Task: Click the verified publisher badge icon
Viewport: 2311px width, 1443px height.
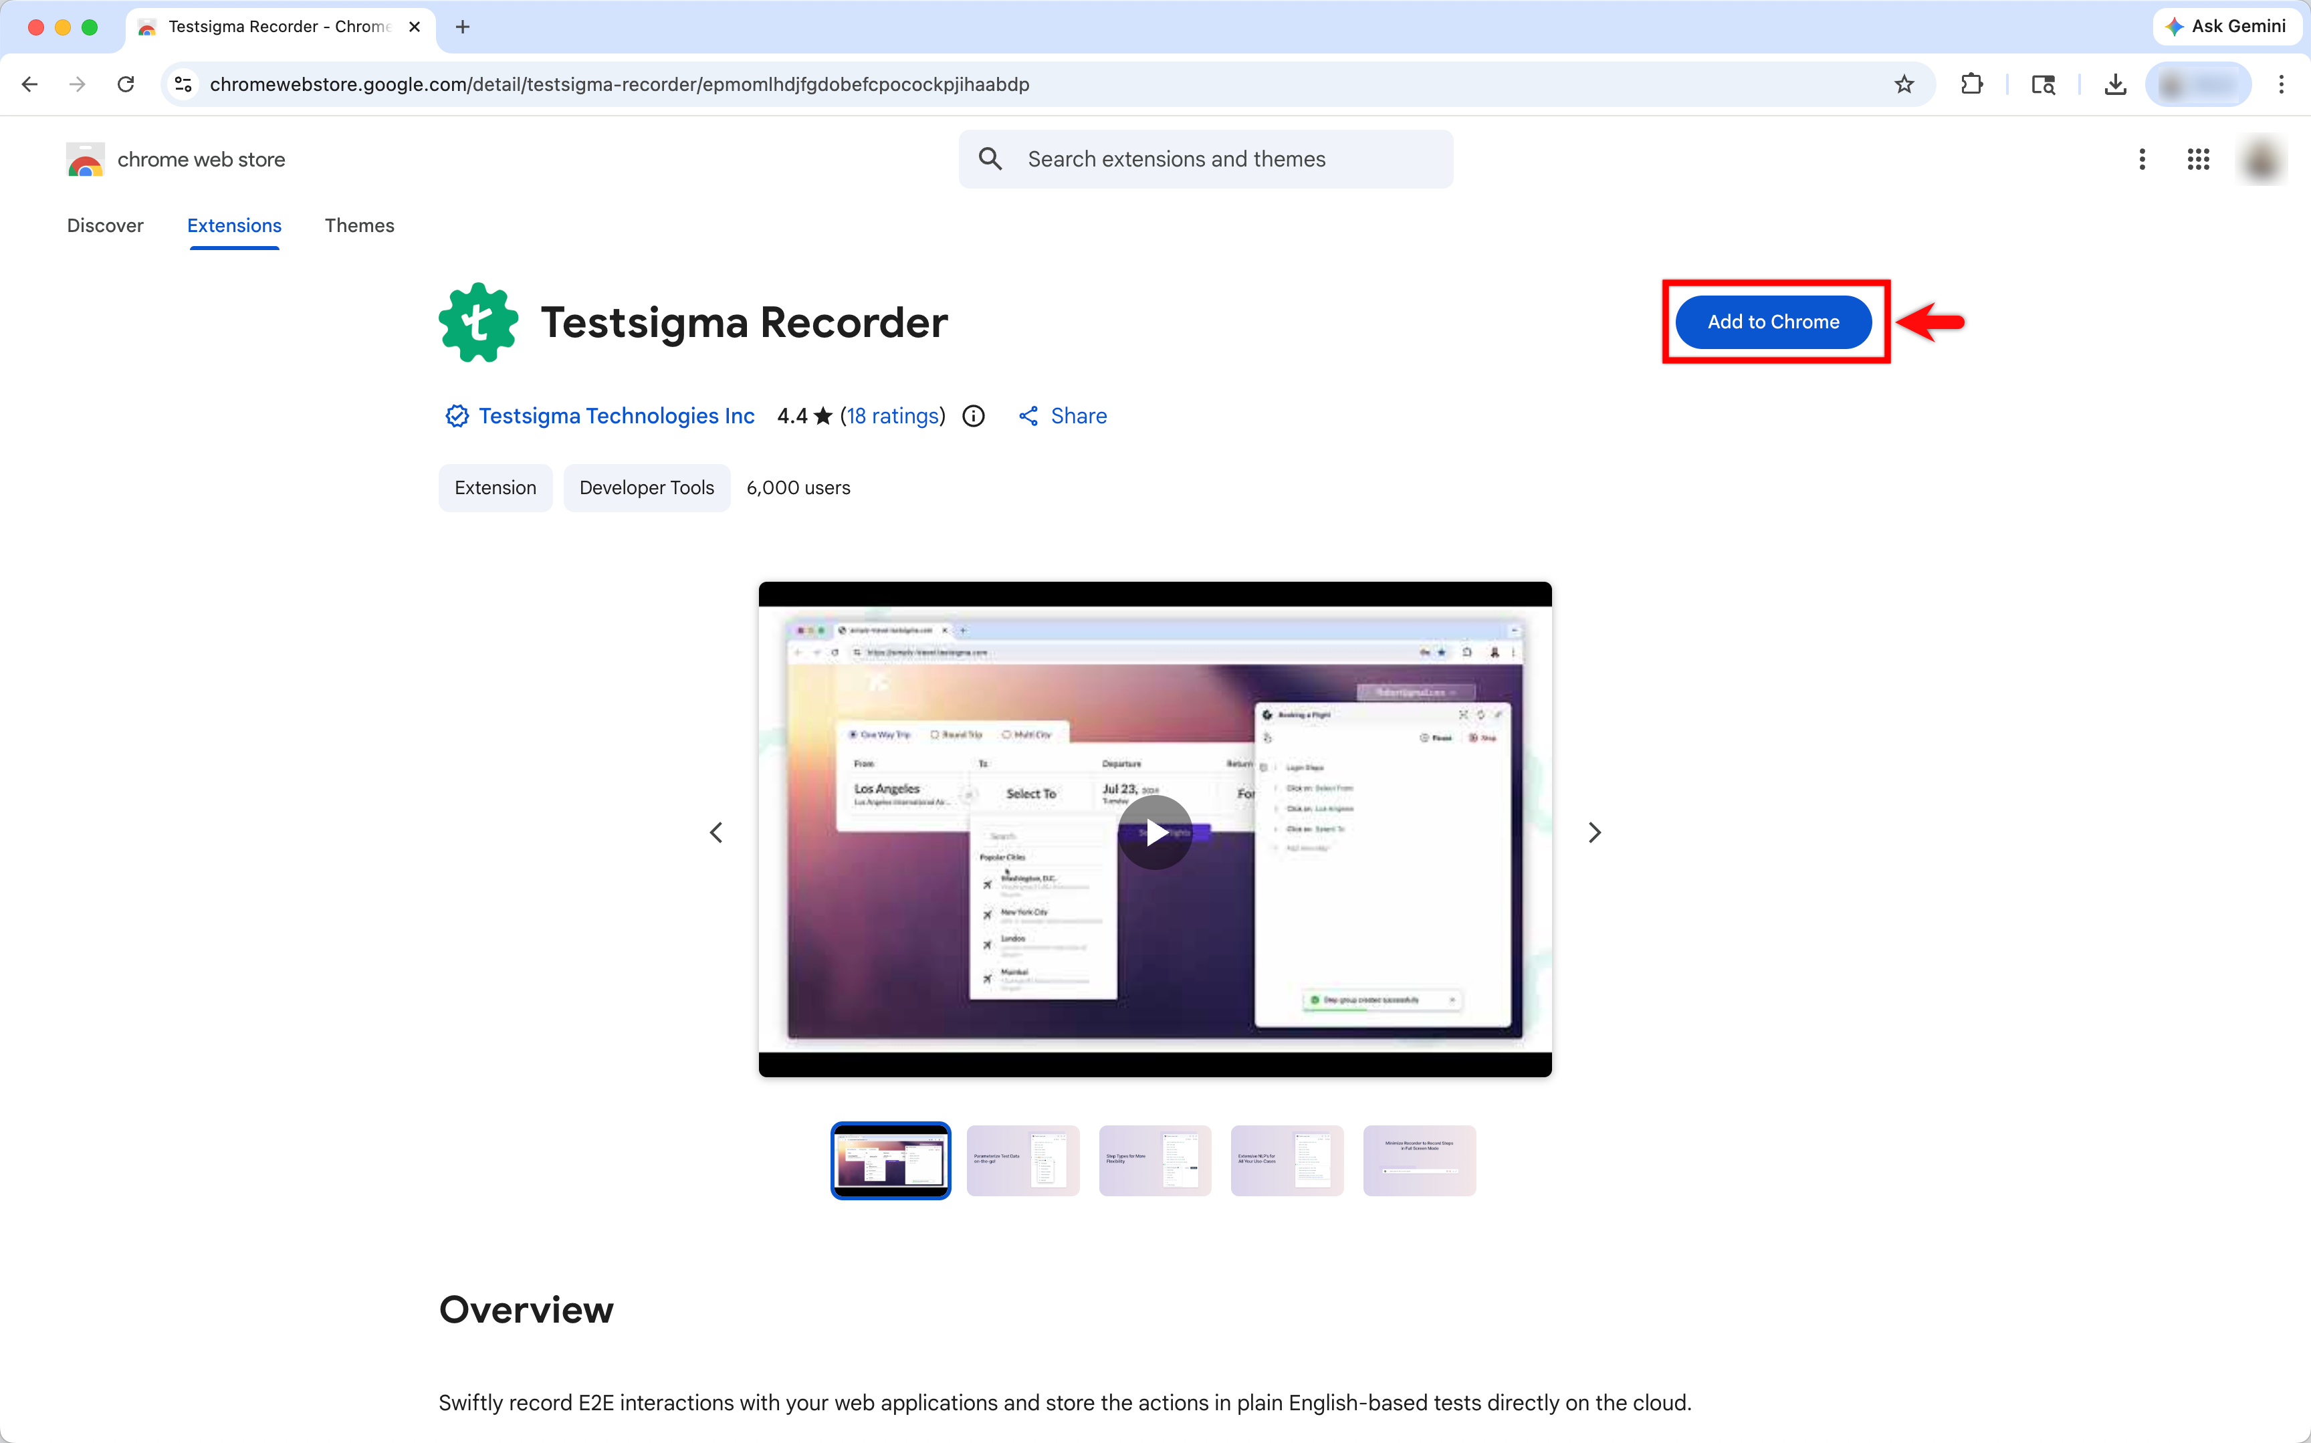Action: [x=457, y=416]
